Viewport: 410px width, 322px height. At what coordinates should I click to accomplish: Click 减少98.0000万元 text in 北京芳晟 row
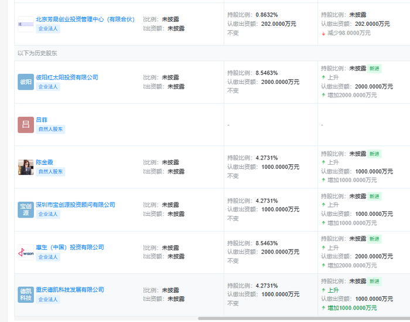349,33
